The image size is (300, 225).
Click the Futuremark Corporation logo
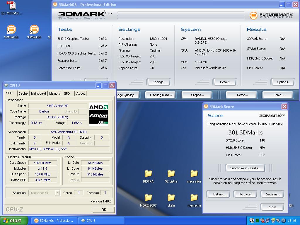pos(271,16)
